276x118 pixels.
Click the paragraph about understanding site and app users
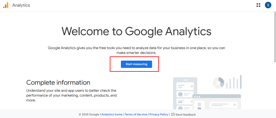71,95
